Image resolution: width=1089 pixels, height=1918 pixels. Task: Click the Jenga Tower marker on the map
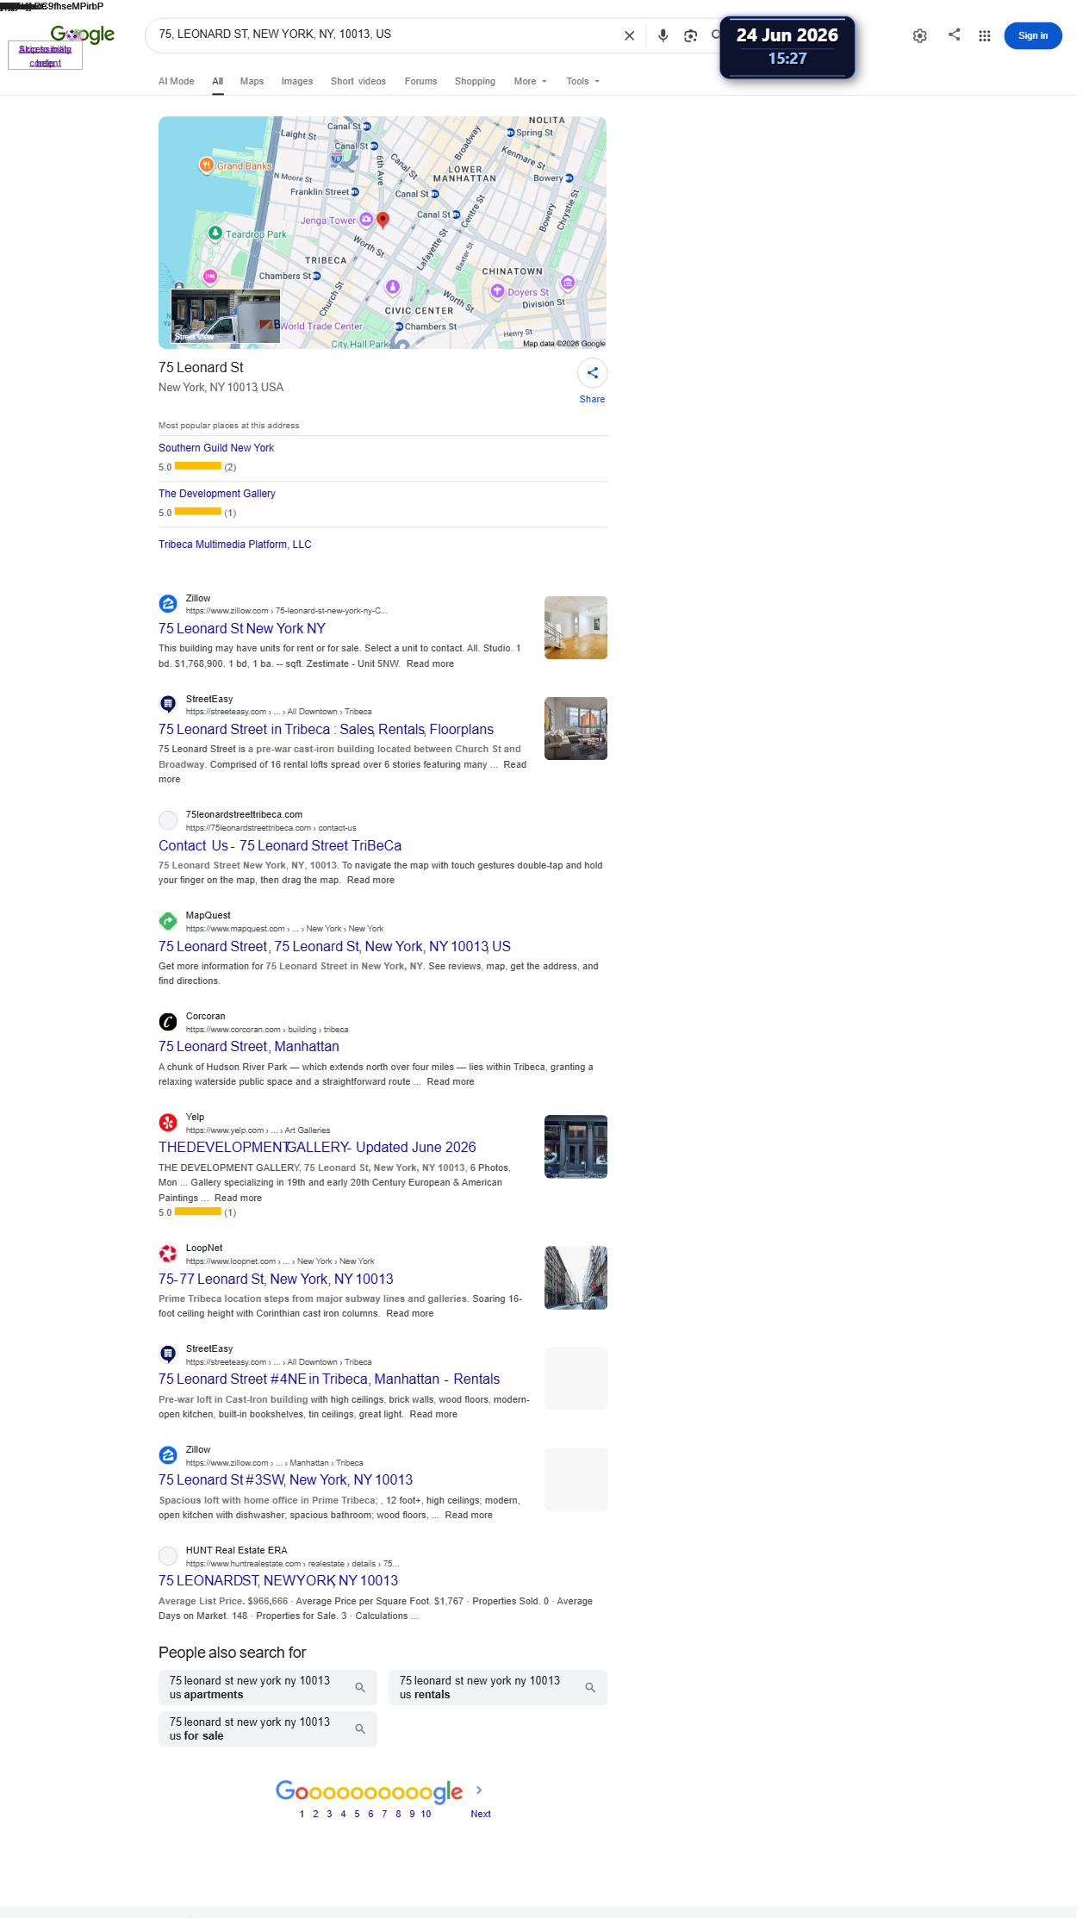coord(366,220)
